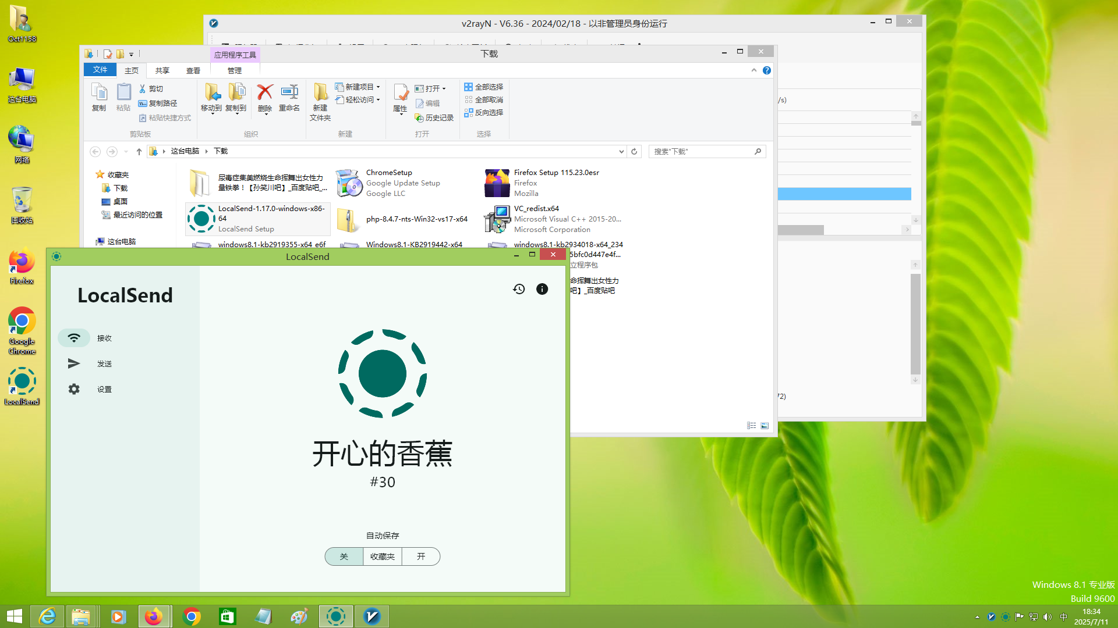
Task: Switch Explorer to details view
Action: click(751, 426)
